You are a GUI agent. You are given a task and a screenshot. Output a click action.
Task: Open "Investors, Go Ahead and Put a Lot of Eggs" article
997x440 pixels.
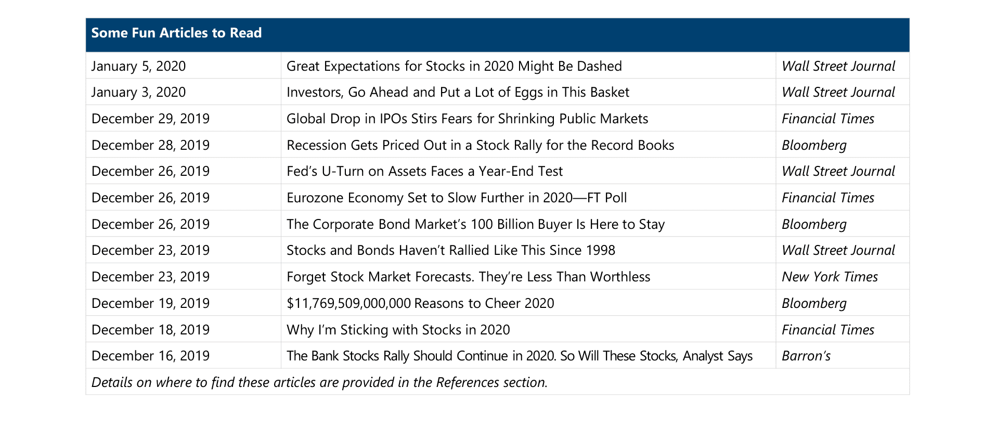pyautogui.click(x=457, y=93)
